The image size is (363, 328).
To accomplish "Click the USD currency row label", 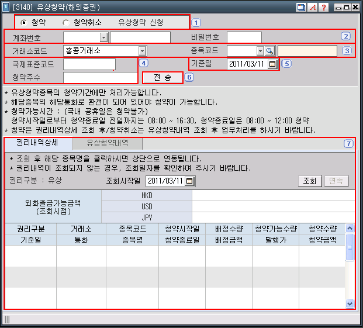I will click(147, 206).
